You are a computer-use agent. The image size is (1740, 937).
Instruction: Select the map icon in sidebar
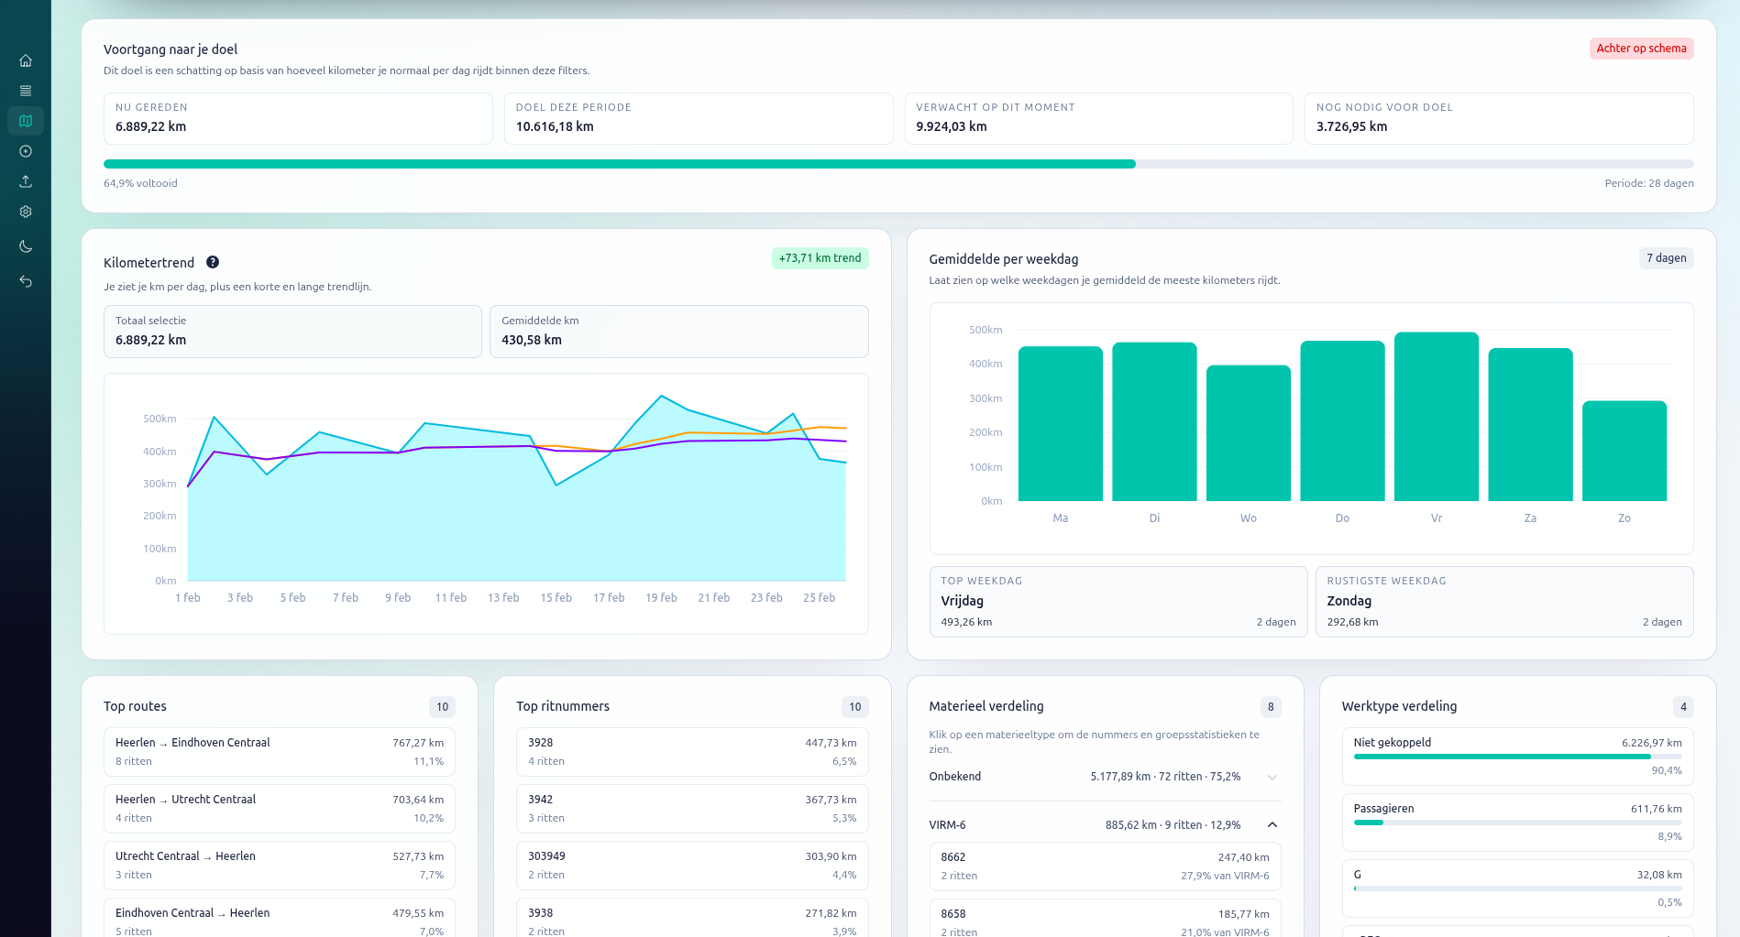coord(26,121)
